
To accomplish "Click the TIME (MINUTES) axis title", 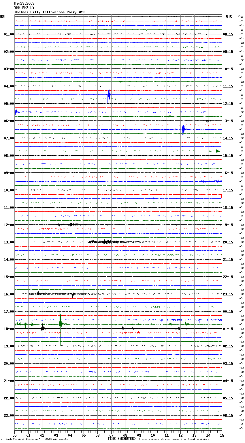I will (122, 439).
